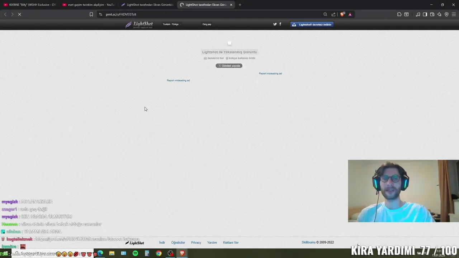Click the Gönderi yayınla button
Image resolution: width=459 pixels, height=258 pixels.
(229, 66)
